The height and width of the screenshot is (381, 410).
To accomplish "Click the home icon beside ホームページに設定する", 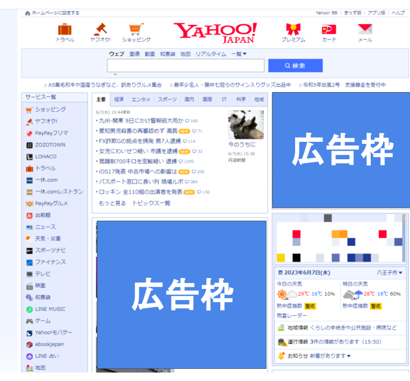I will (x=28, y=13).
